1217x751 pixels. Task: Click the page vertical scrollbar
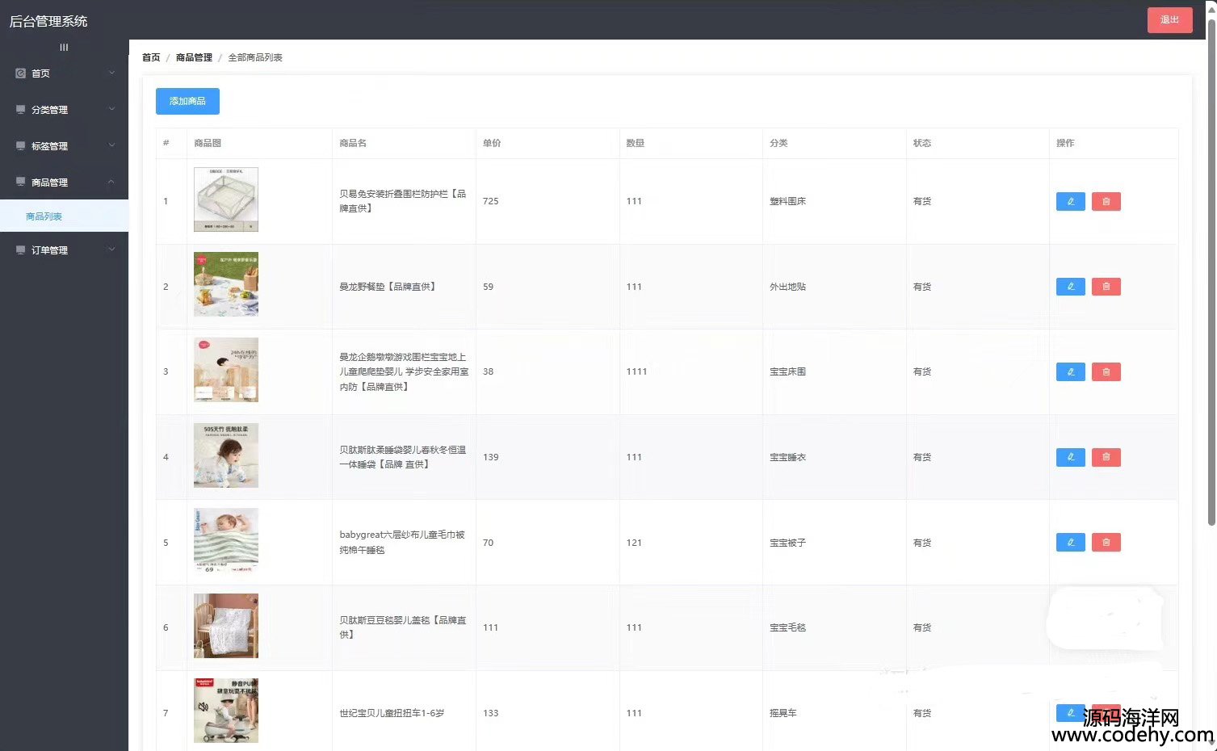point(1211,275)
